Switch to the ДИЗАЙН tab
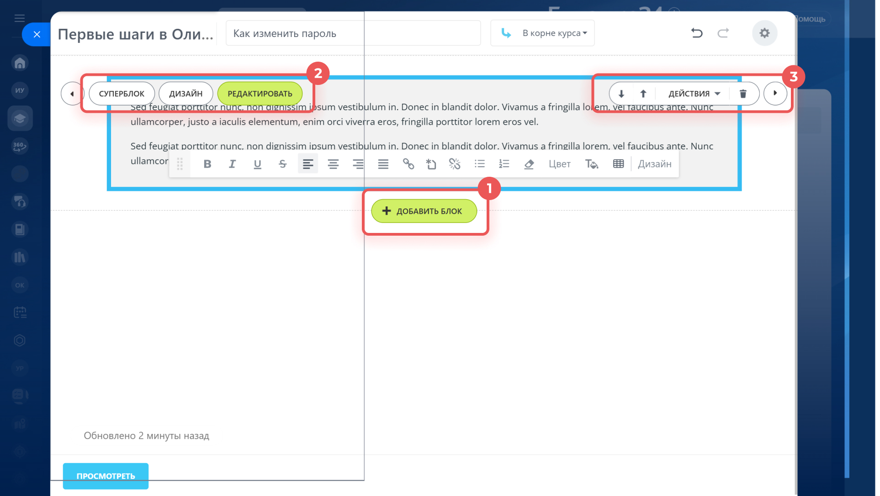This screenshot has width=880, height=496. coord(186,94)
